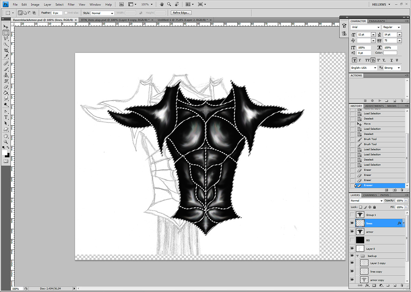
Task: Toggle Quick Mask mode
Action: [6, 161]
